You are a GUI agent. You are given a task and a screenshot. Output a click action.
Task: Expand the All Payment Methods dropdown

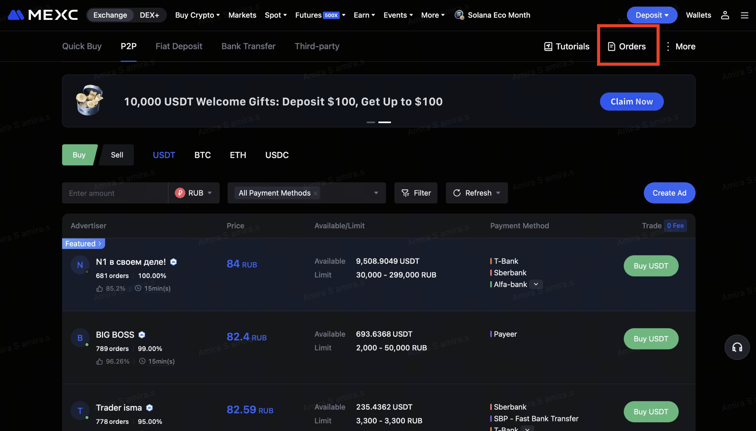click(x=376, y=193)
